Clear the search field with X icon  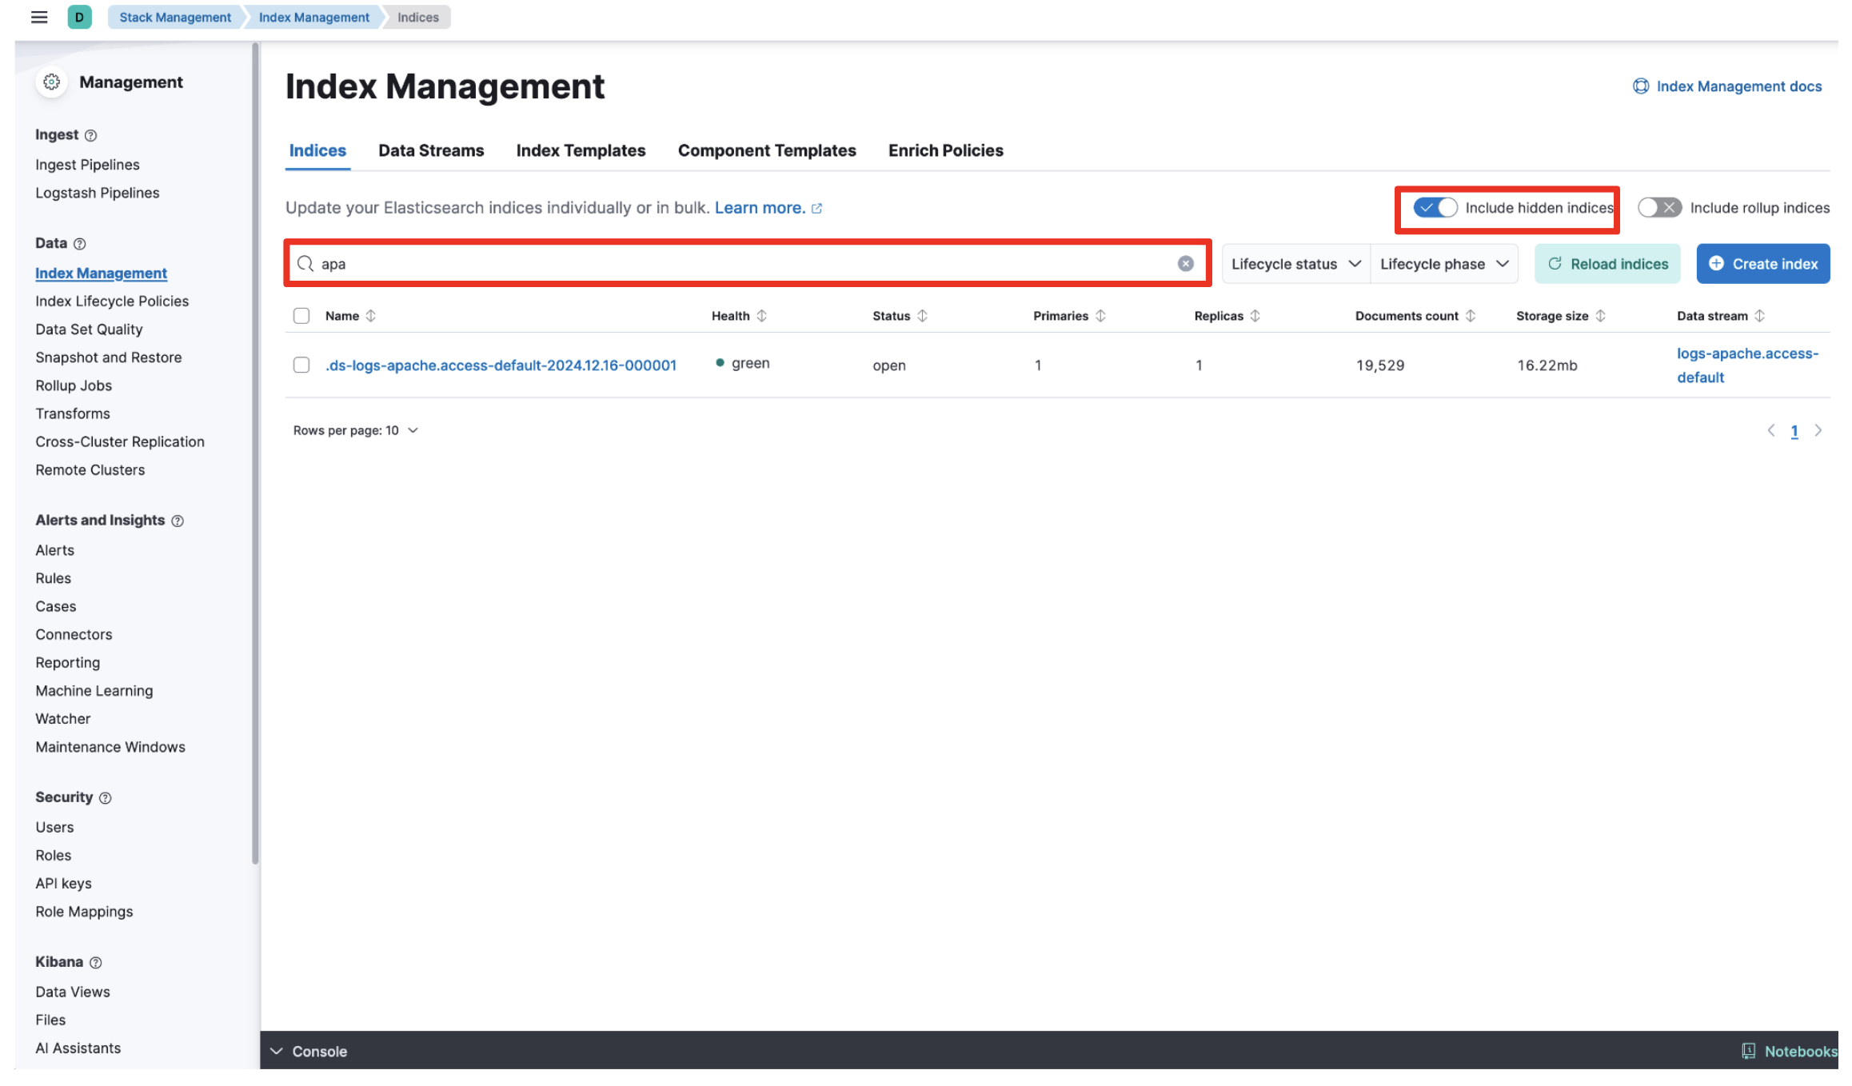[1185, 264]
